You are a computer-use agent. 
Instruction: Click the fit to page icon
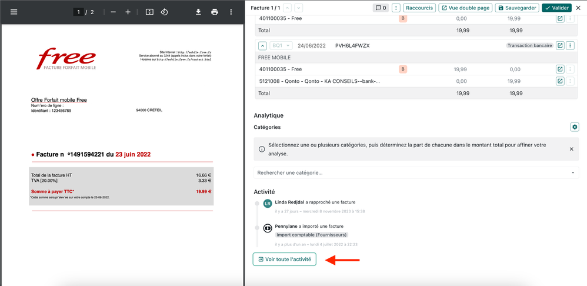coord(149,12)
